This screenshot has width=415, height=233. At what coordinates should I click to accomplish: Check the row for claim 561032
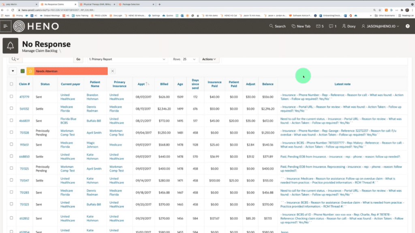pos(11,108)
